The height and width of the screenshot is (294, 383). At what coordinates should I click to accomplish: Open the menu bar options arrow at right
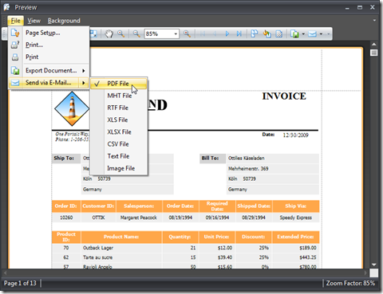[374, 20]
